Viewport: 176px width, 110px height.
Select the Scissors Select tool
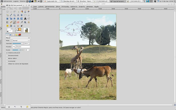click(25, 11)
